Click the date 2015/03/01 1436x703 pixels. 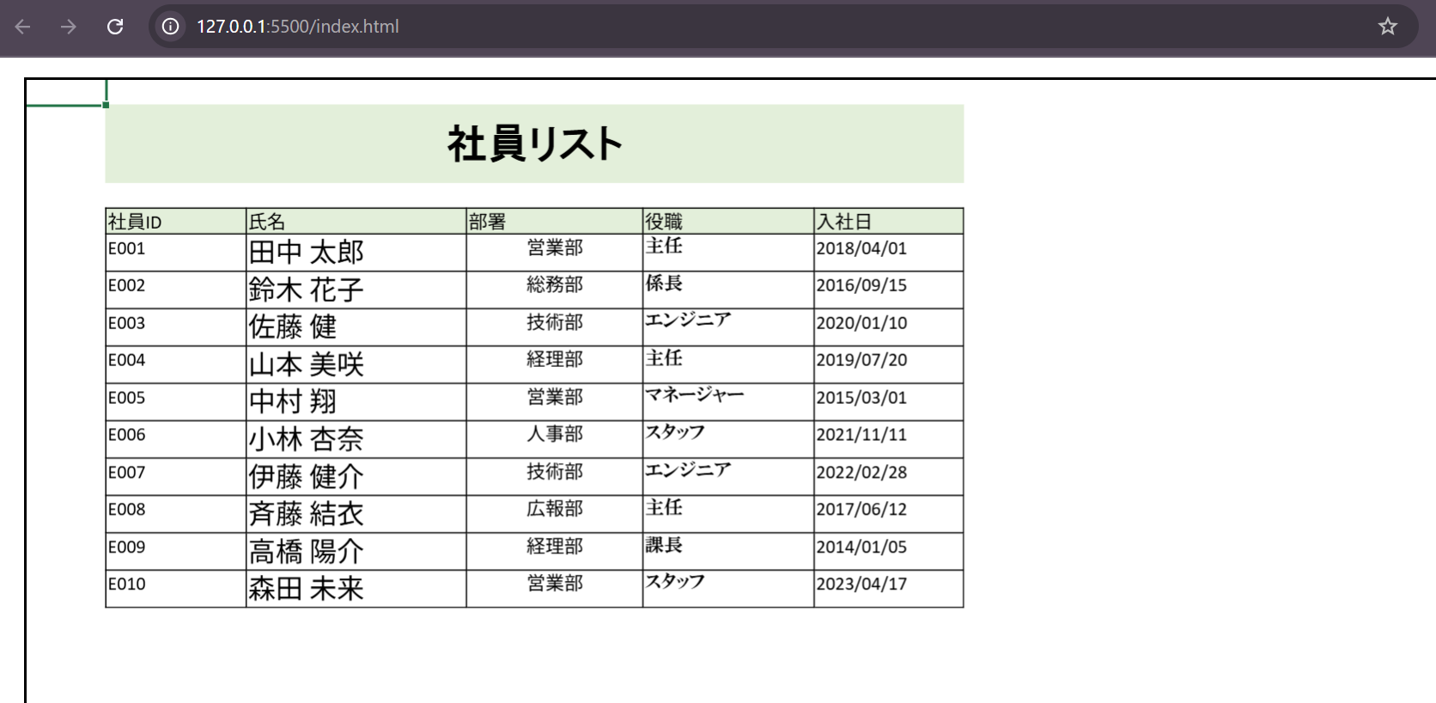(x=861, y=398)
